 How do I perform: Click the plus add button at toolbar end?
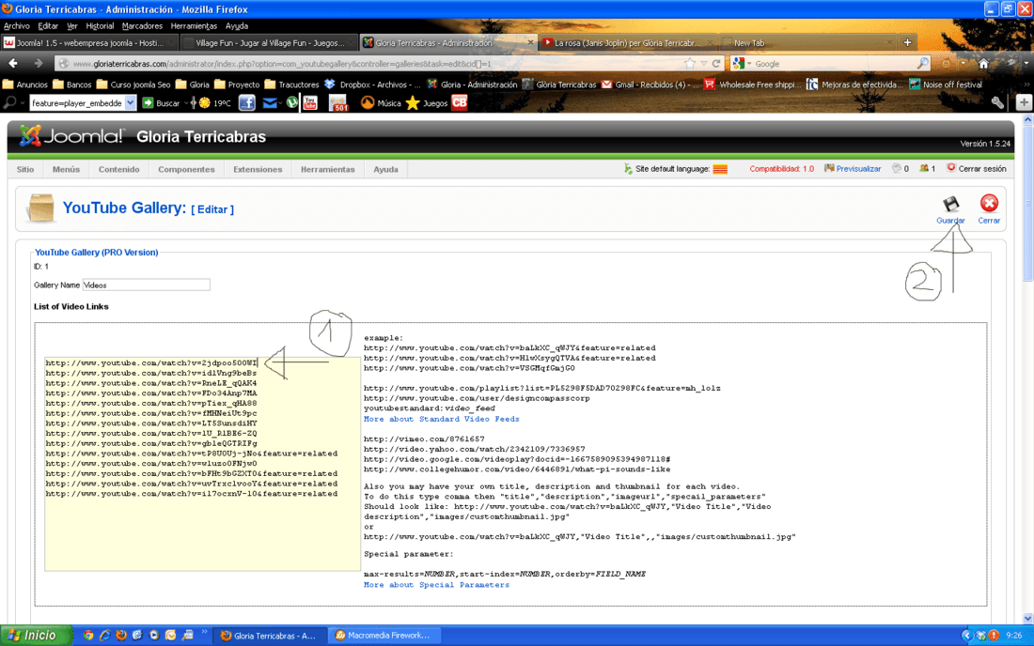[1024, 102]
